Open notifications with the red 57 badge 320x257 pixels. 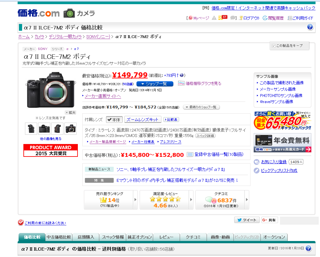point(223,18)
